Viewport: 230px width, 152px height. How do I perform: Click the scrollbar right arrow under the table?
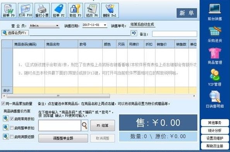click(x=194, y=96)
